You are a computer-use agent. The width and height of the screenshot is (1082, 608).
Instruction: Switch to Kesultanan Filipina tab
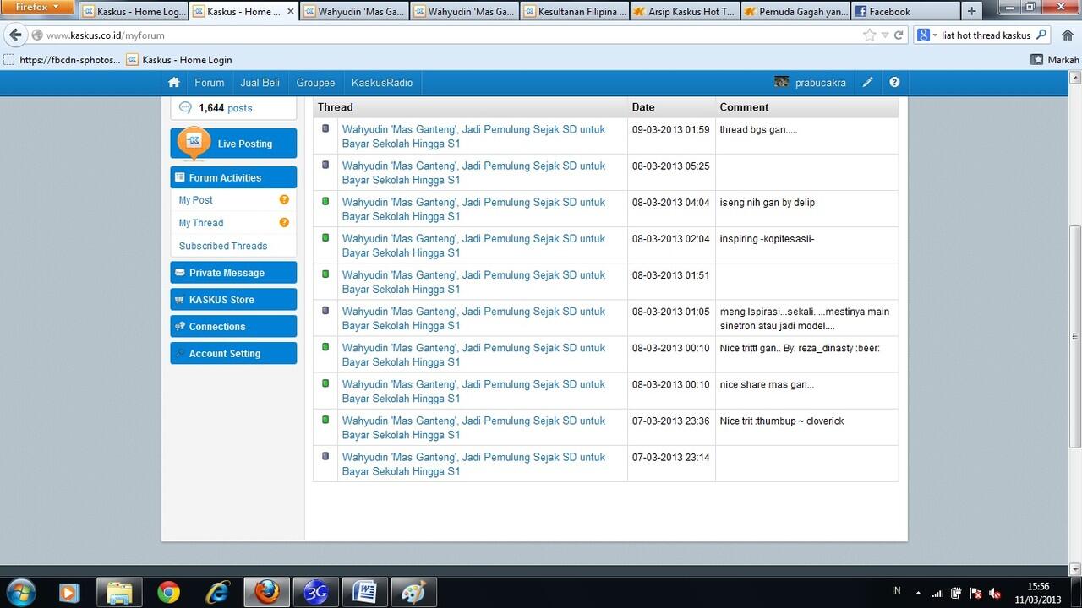click(575, 12)
